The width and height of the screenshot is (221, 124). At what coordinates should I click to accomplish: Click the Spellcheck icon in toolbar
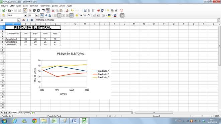pyautogui.click(x=44, y=10)
